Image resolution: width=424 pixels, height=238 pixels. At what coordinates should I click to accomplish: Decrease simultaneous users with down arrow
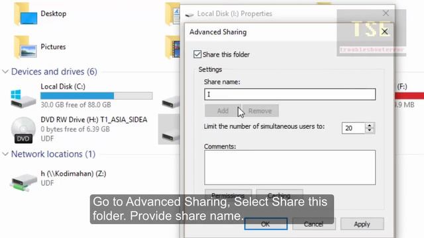pyautogui.click(x=370, y=131)
